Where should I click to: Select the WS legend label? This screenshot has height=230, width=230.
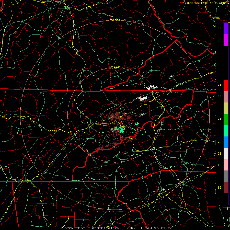click(x=219, y=142)
